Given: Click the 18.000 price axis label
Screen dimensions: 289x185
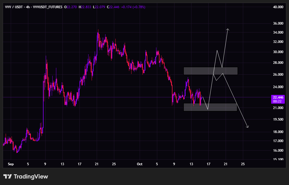Looking at the screenshot, I should [278, 132].
